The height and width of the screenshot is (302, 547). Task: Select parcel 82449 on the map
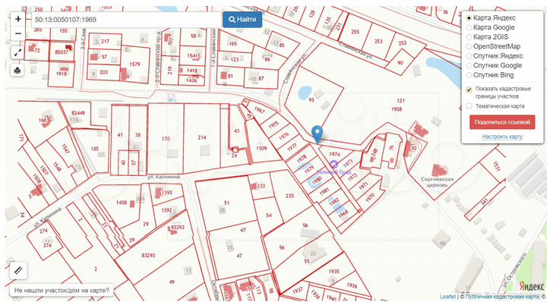click(x=78, y=113)
